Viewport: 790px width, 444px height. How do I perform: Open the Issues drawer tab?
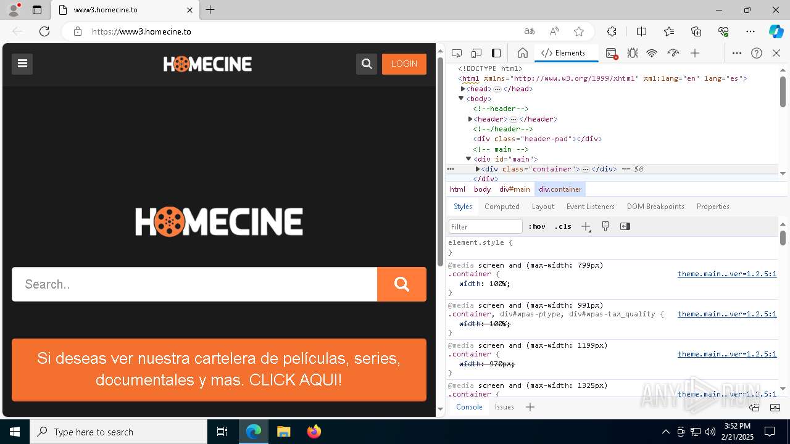(x=504, y=407)
